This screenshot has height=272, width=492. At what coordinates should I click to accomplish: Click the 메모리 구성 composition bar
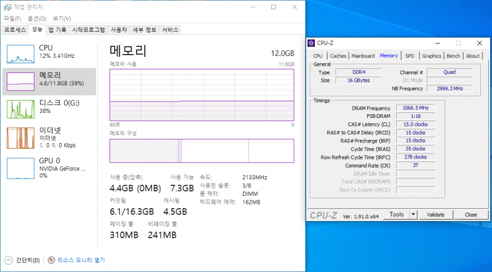[x=202, y=150]
